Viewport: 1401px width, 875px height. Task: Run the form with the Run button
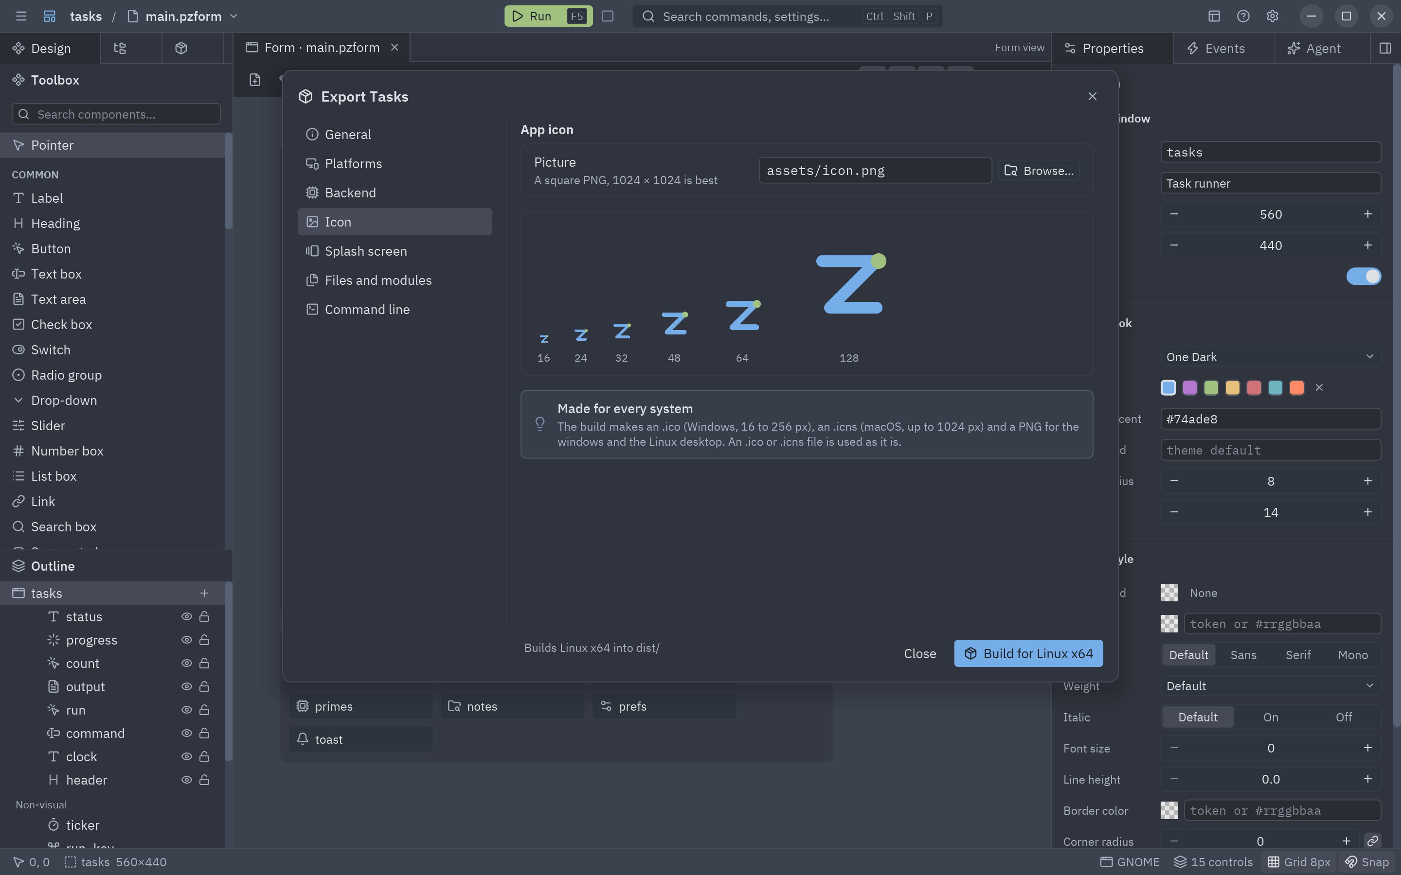point(548,16)
